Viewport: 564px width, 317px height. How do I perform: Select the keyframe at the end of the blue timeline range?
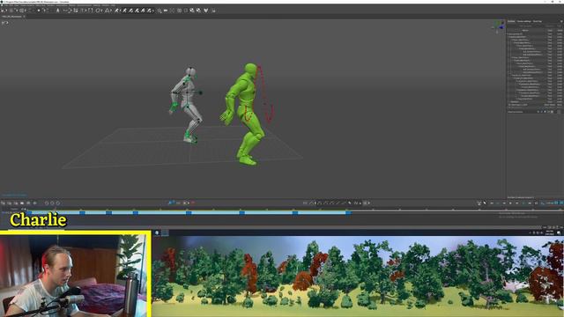coord(348,213)
